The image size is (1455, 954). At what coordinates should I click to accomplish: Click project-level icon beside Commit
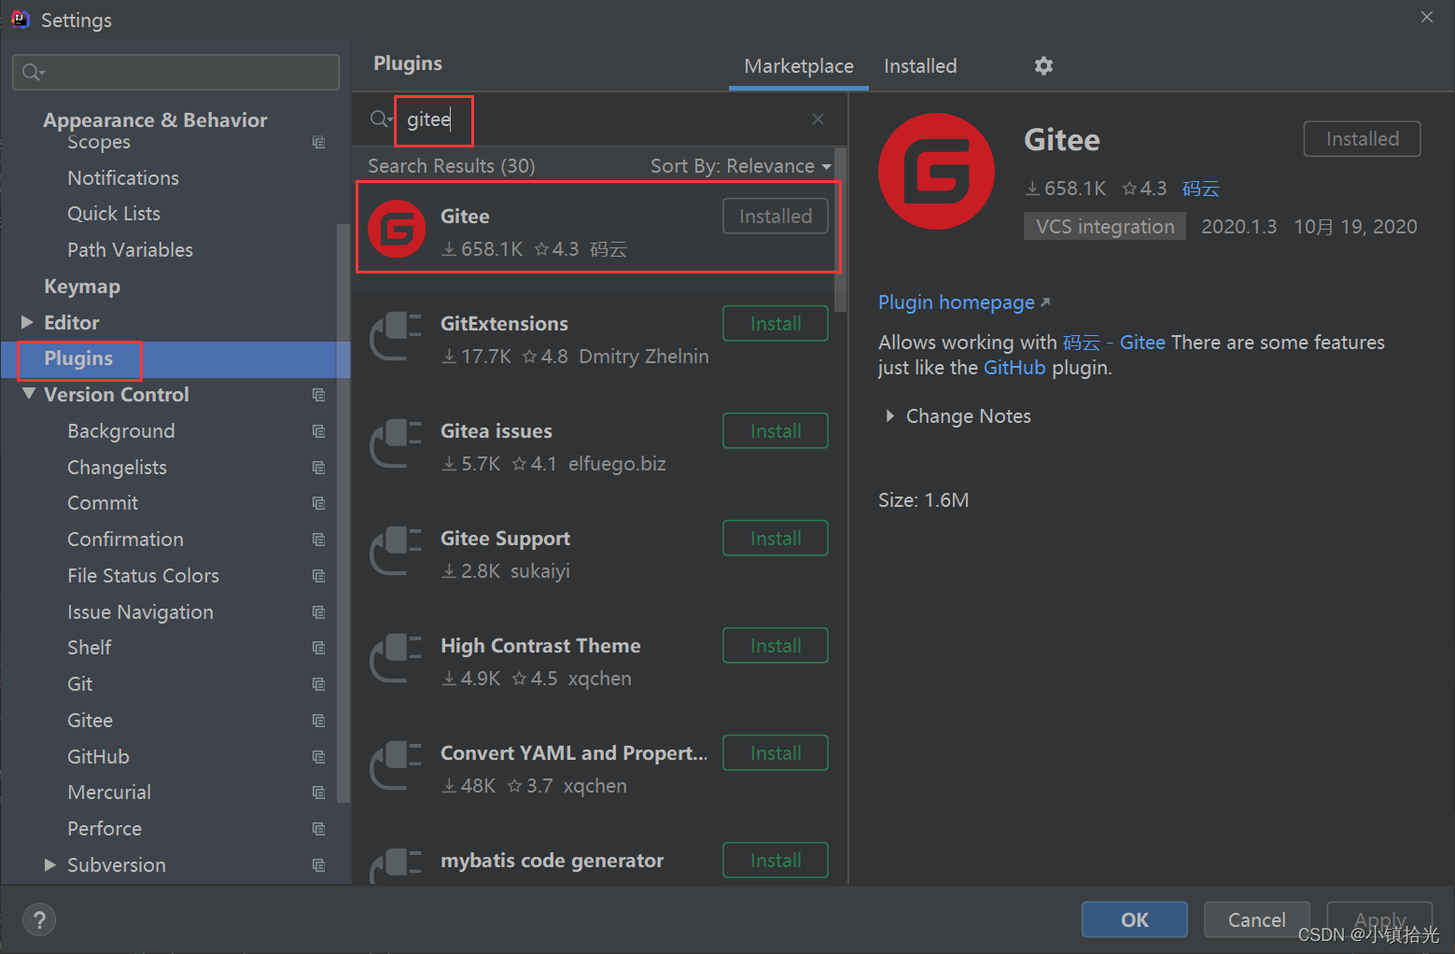click(319, 503)
